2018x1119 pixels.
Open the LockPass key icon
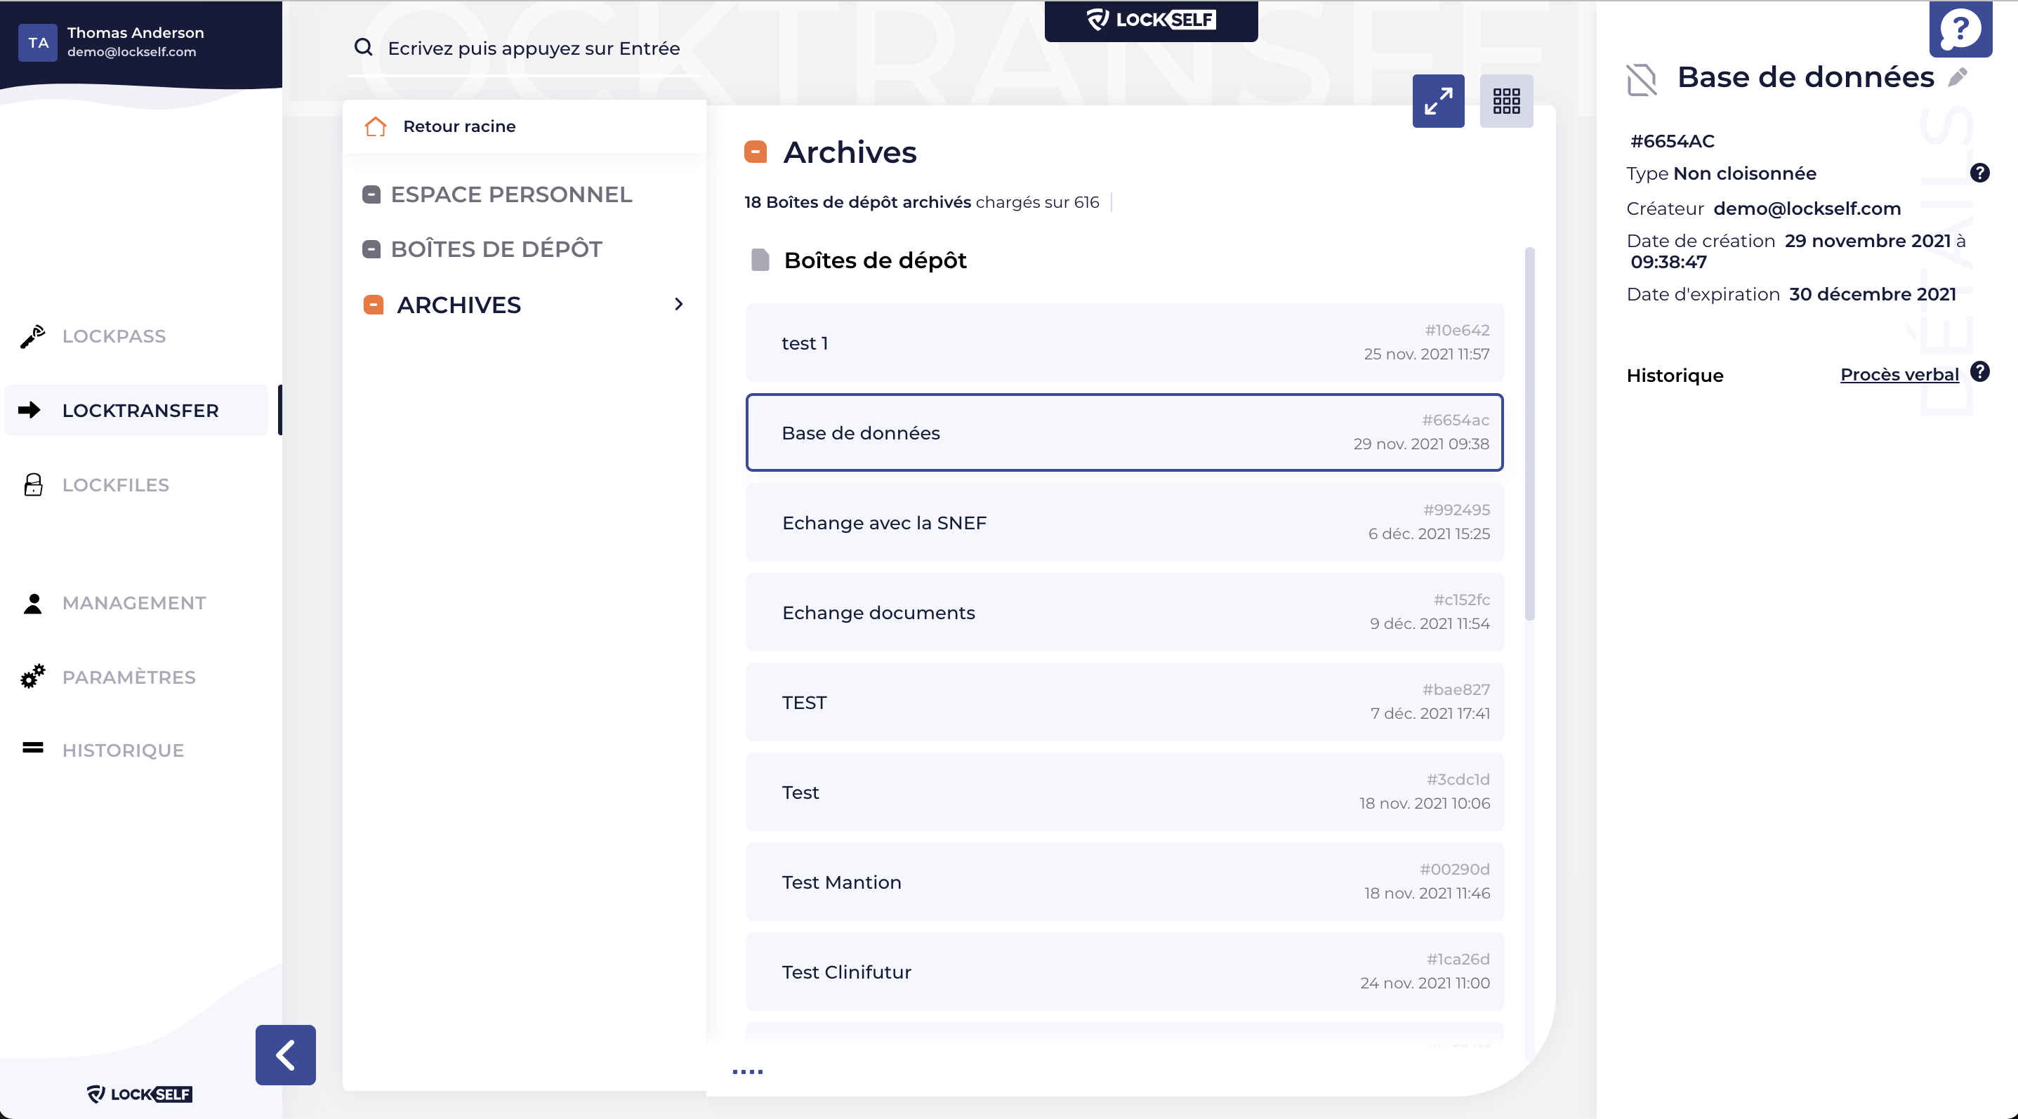(33, 336)
